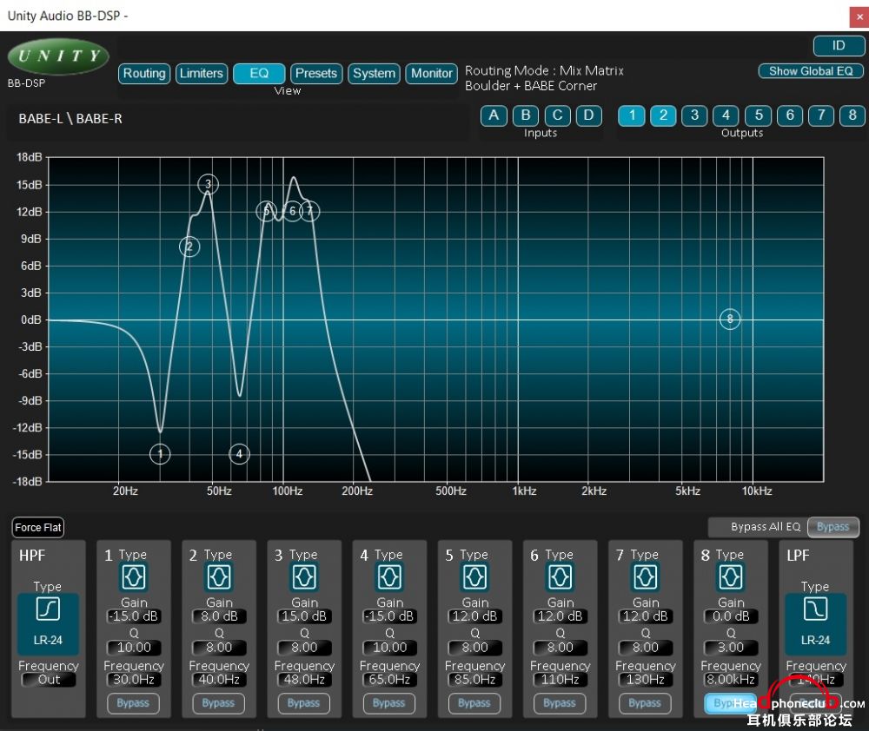Image resolution: width=869 pixels, height=731 pixels.
Task: Select band 7 filter type icon
Action: click(x=646, y=577)
